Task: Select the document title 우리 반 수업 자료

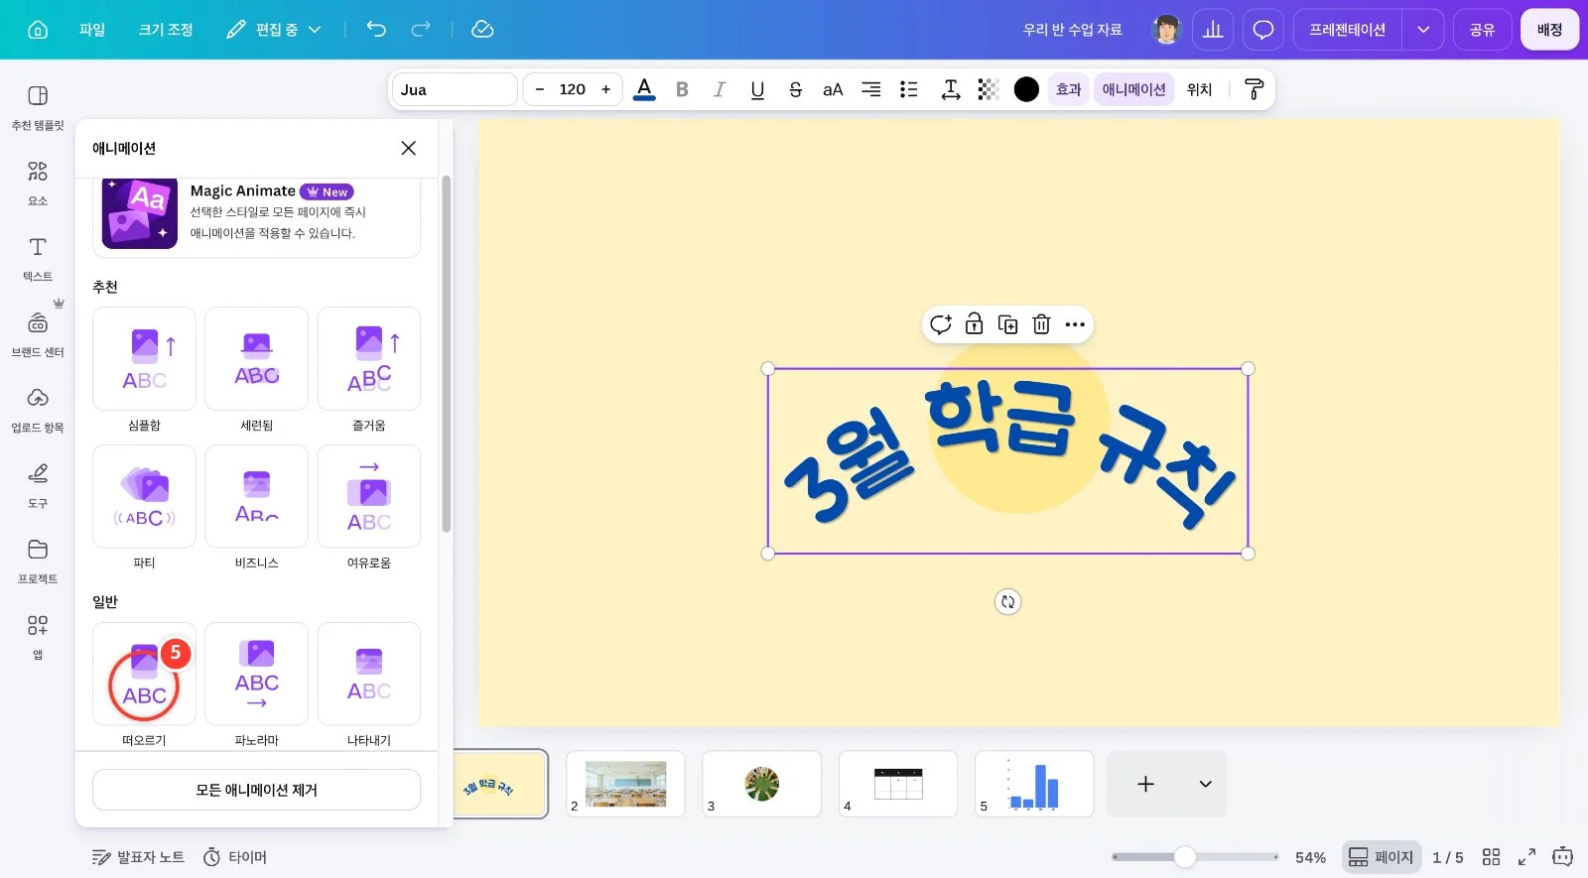Action: pos(1073,30)
